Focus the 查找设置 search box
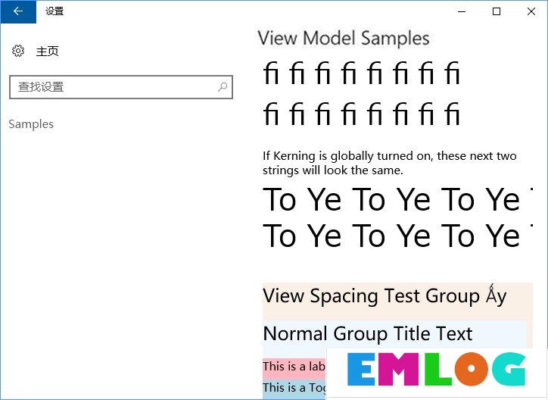Image resolution: width=548 pixels, height=400 pixels. [x=121, y=87]
